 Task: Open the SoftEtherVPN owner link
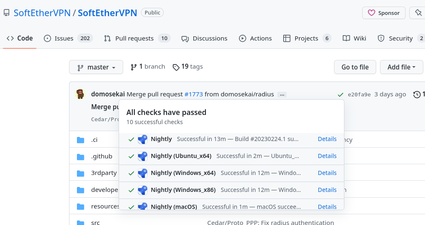42,13
